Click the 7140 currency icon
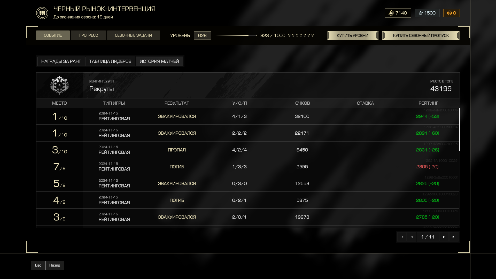The height and width of the screenshot is (279, 496). click(391, 13)
